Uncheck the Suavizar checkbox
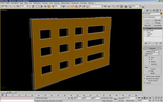 [x=145, y=83]
